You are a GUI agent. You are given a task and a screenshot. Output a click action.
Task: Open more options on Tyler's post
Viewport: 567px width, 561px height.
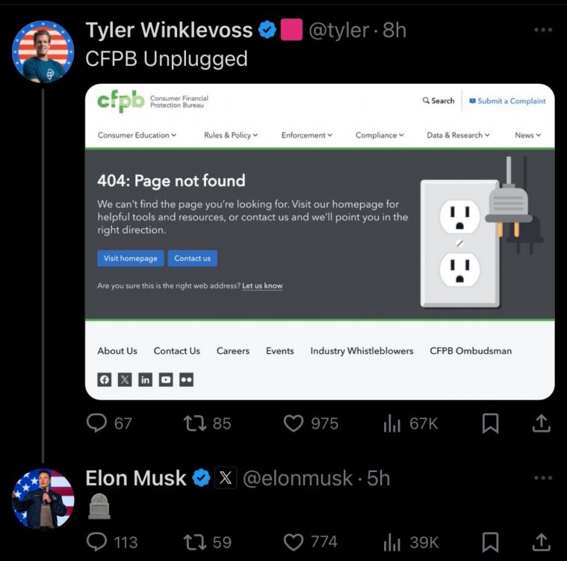tap(543, 30)
